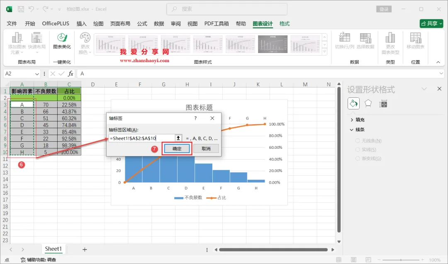The width and height of the screenshot is (448, 264).
Task: Select Fill & Line bucket icon in pane
Action: point(353,104)
